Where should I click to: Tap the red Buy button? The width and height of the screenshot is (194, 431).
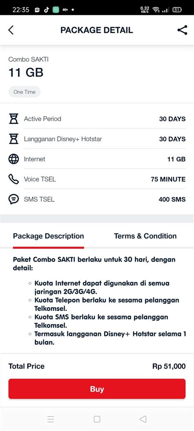[x=97, y=389]
